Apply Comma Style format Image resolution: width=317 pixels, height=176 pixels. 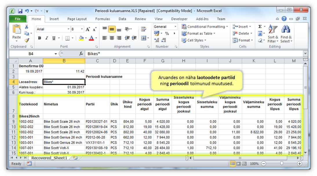click(x=174, y=34)
